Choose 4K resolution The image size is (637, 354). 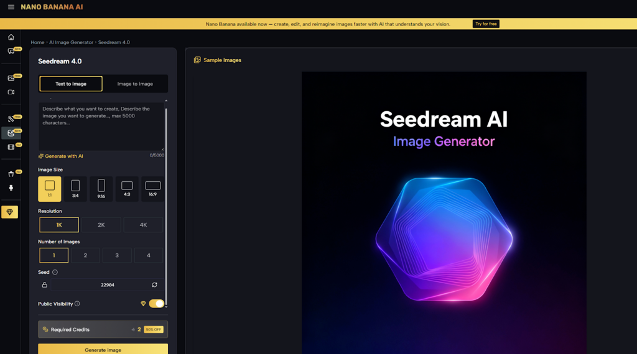click(x=143, y=225)
